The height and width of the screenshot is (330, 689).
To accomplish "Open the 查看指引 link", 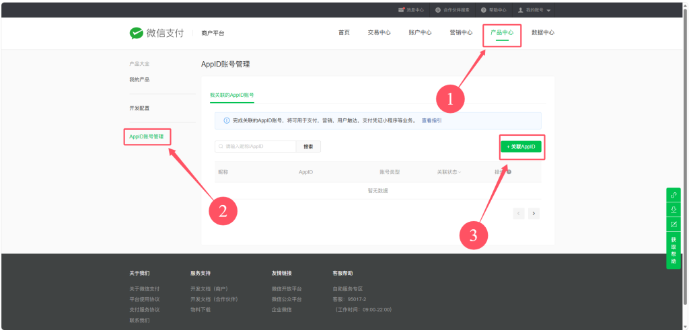I will click(431, 120).
